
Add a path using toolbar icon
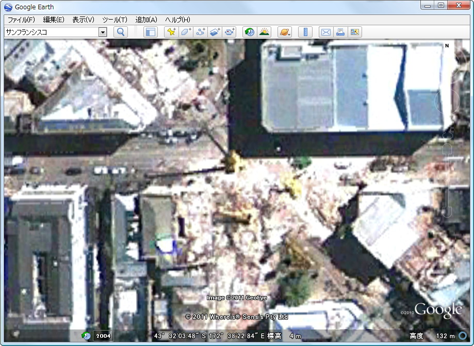point(200,32)
